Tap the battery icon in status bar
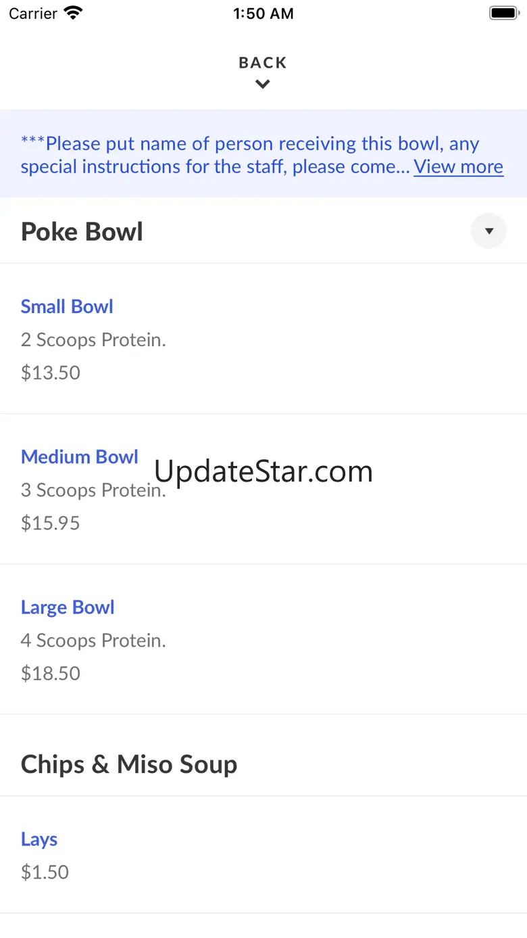Screen dimensions: 527x938 point(503,14)
